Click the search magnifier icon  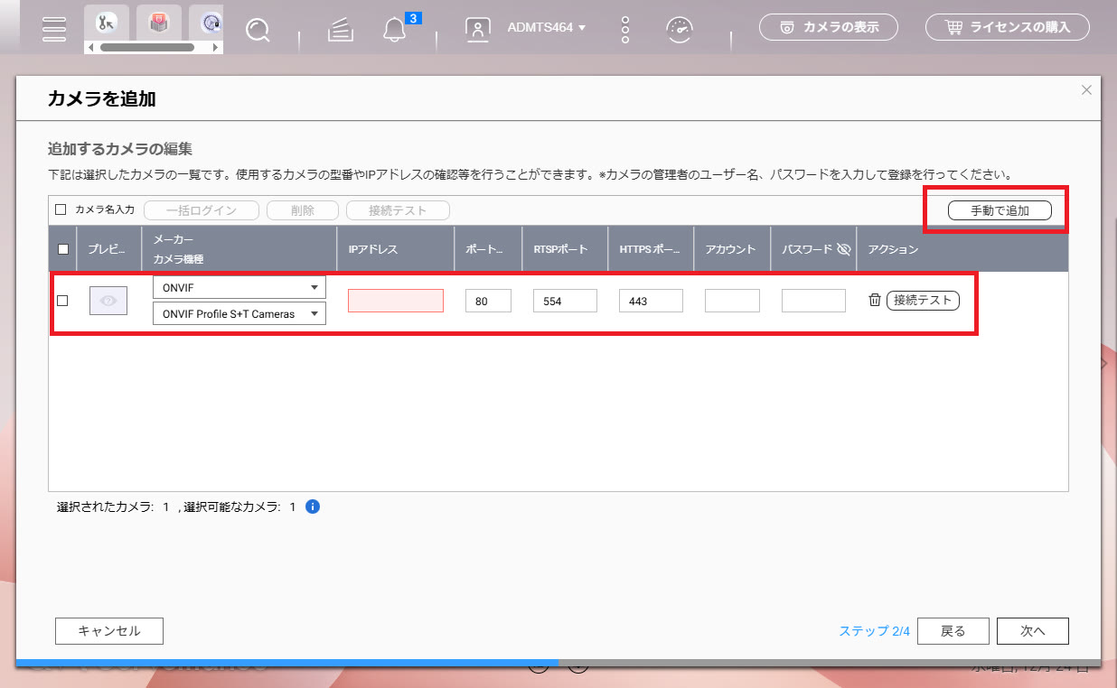tap(258, 29)
